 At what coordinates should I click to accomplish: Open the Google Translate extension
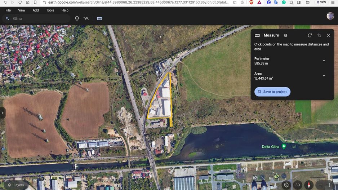(276, 3)
